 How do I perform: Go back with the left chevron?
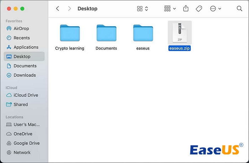point(58,9)
